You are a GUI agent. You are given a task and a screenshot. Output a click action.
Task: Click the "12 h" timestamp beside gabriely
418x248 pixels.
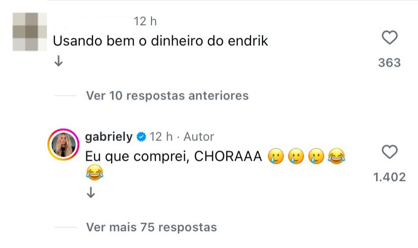click(162, 137)
